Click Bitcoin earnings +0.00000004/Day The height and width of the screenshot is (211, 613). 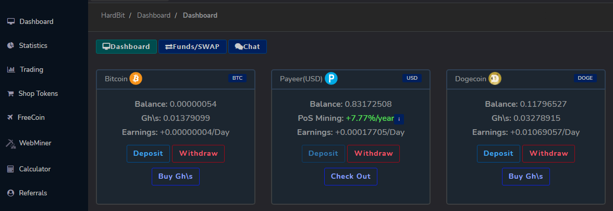point(195,132)
